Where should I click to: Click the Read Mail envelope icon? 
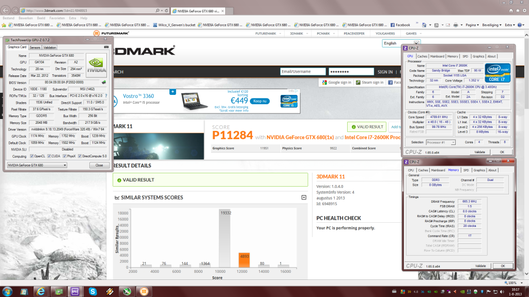[x=448, y=25]
